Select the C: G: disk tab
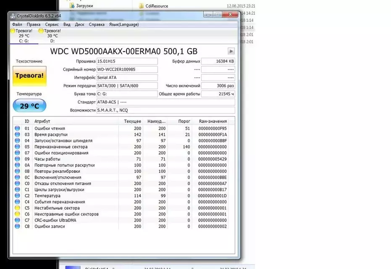This screenshot has height=269, width=391. (x=24, y=36)
